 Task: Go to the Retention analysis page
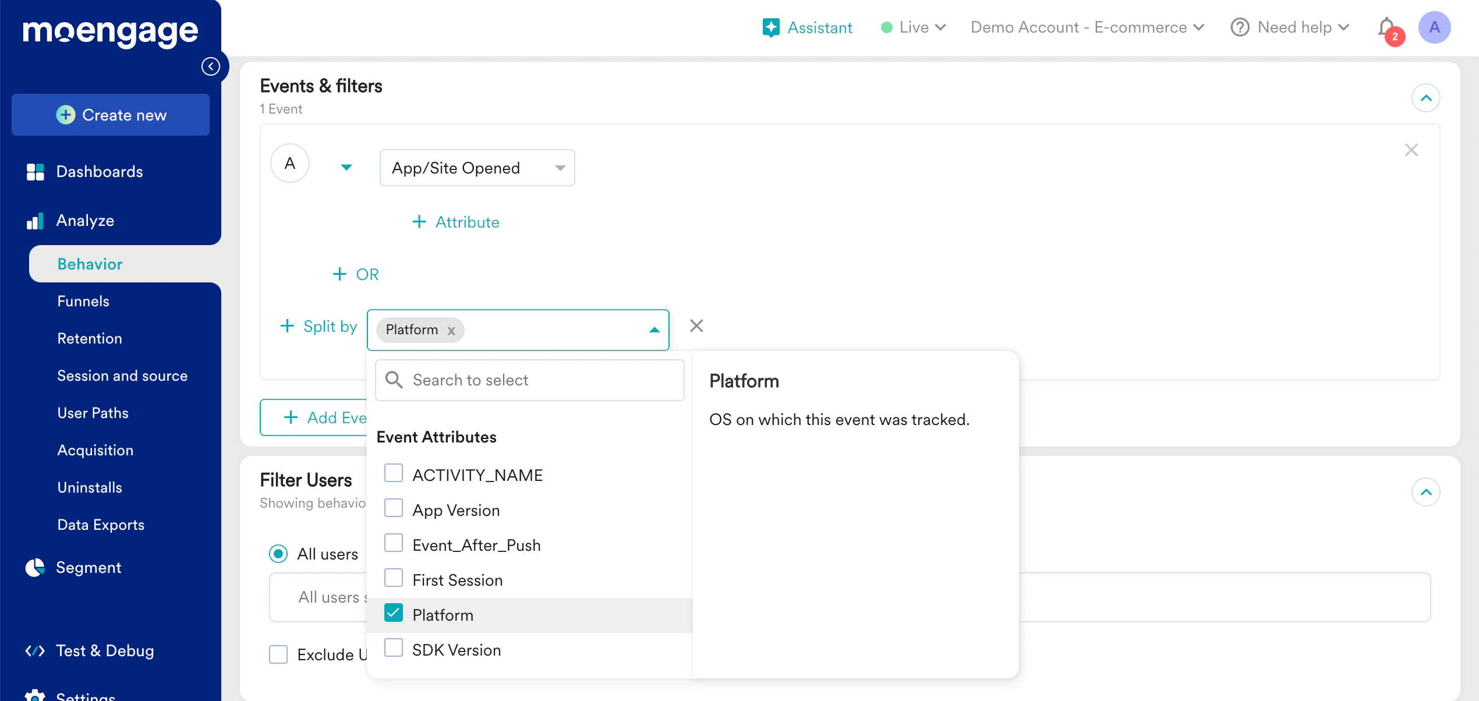point(90,338)
